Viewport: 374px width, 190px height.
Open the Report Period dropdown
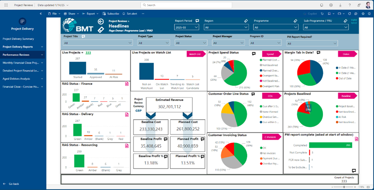(187, 28)
